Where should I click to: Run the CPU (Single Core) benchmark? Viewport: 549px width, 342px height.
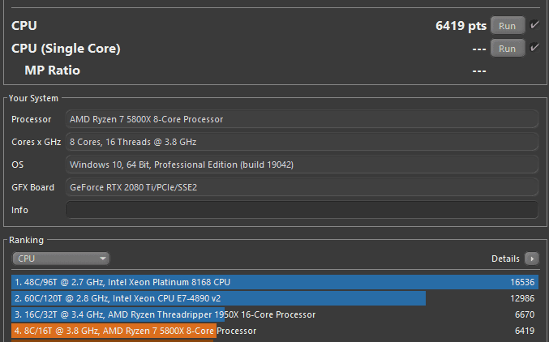point(507,49)
